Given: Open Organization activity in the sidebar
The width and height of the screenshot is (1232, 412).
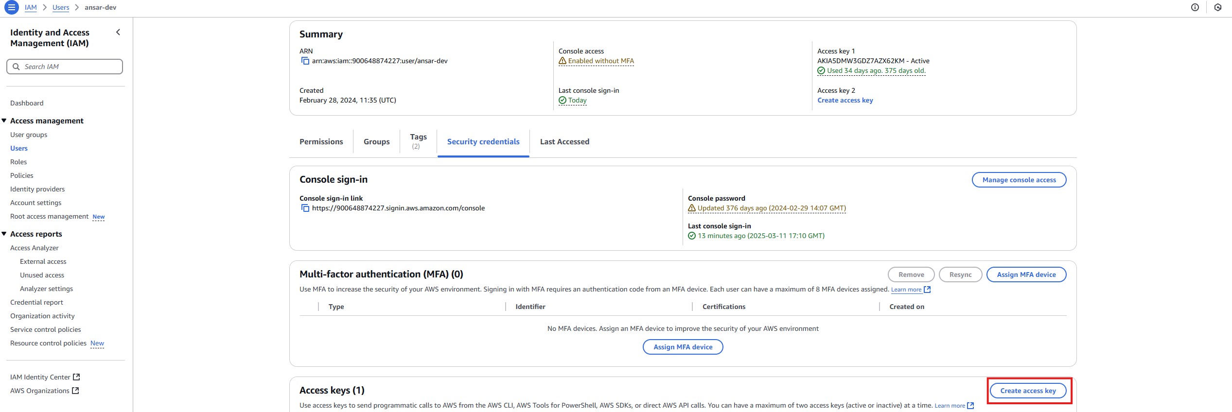Looking at the screenshot, I should 42,316.
